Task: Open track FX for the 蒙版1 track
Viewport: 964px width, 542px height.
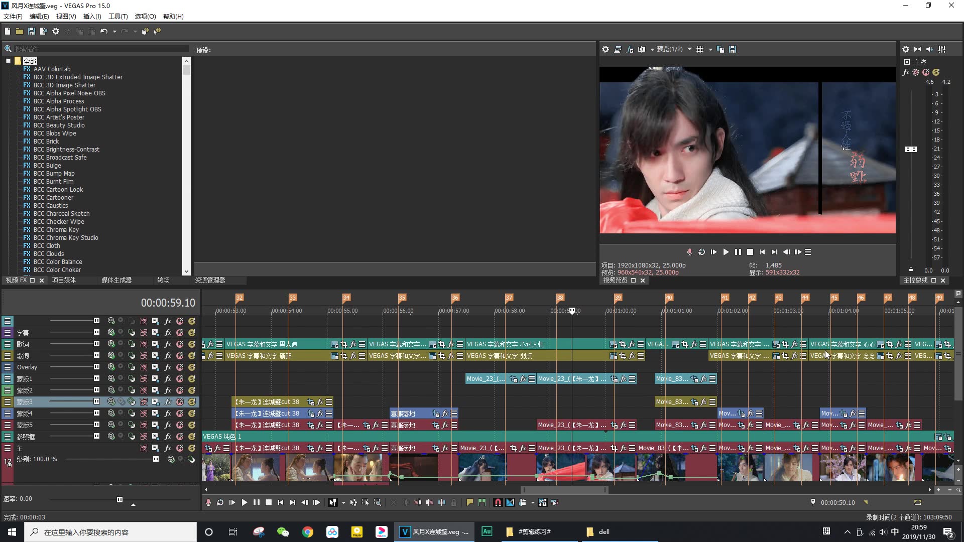Action: pyautogui.click(x=168, y=379)
